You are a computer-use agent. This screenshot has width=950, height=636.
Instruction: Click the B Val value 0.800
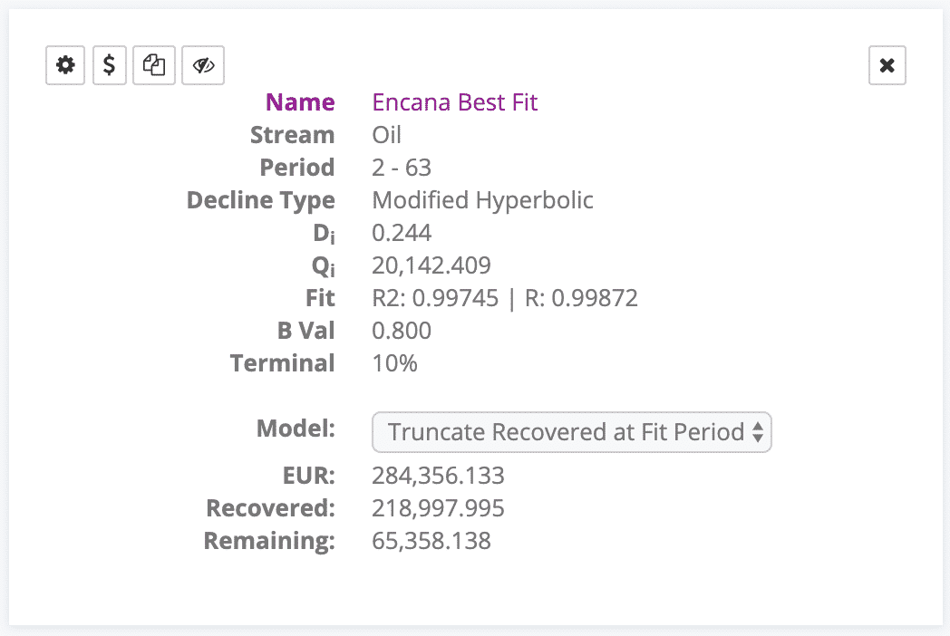pyautogui.click(x=402, y=331)
